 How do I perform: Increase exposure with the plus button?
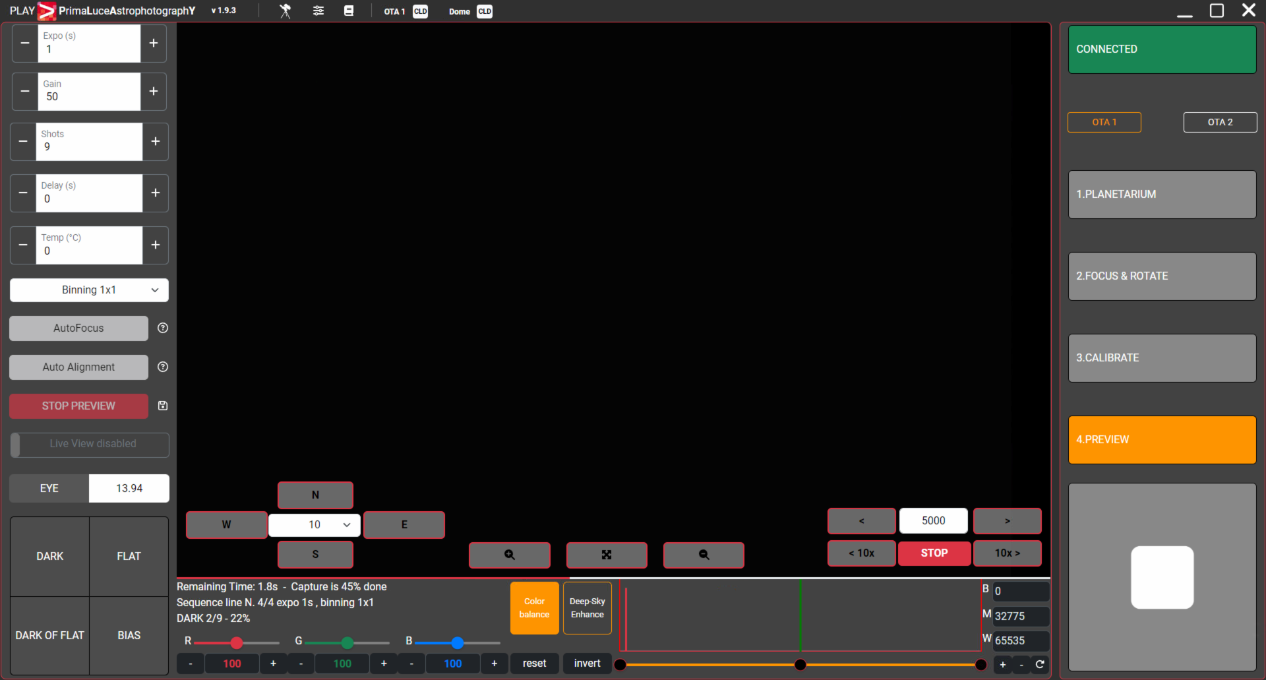(x=154, y=43)
